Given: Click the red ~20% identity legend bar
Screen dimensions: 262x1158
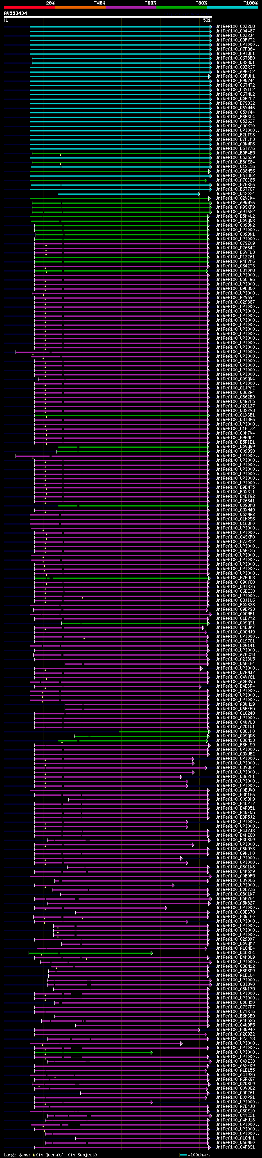Looking at the screenshot, I should [x=29, y=7].
